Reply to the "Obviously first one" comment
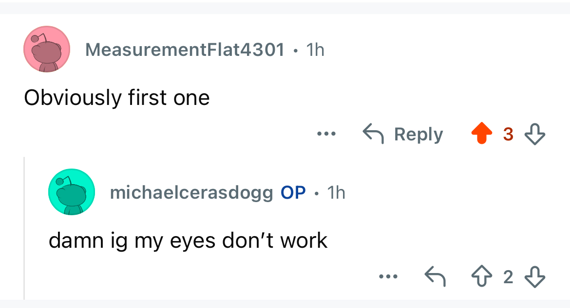570x308 pixels. coord(404,134)
